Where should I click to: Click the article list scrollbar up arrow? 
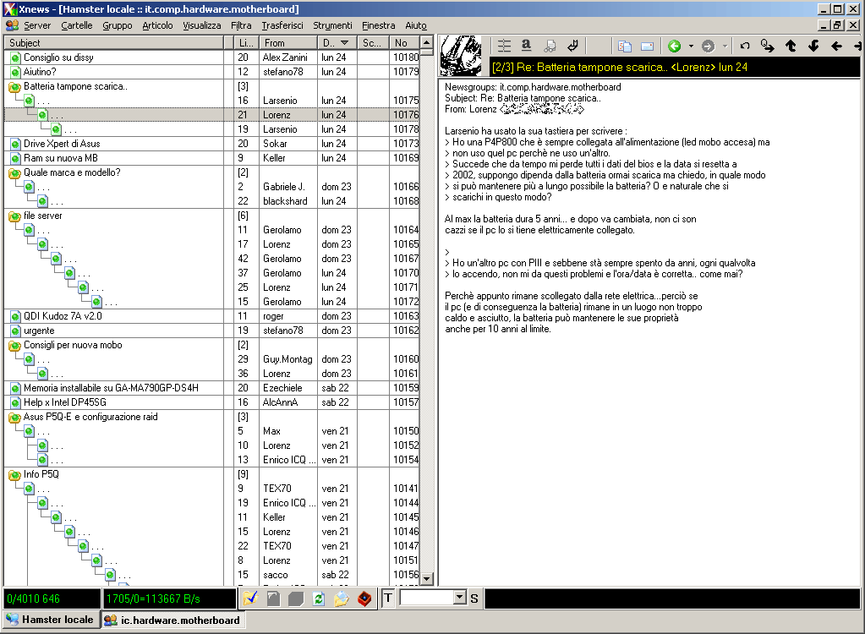[x=426, y=42]
